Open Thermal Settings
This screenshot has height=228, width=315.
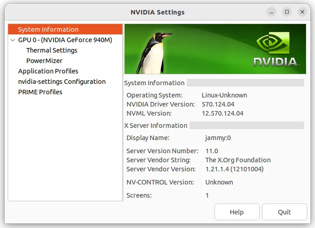click(52, 50)
